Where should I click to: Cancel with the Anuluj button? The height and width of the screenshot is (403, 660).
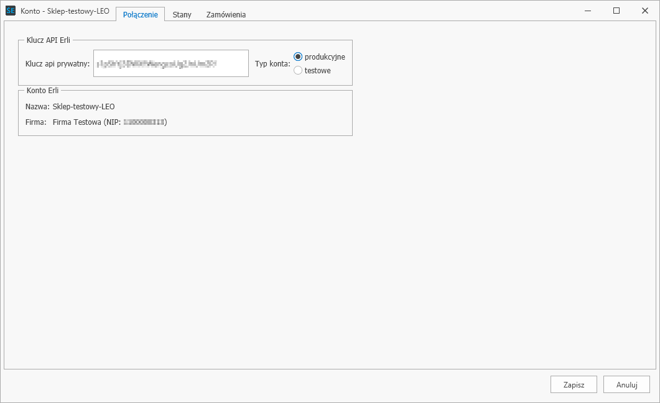(x=627, y=384)
